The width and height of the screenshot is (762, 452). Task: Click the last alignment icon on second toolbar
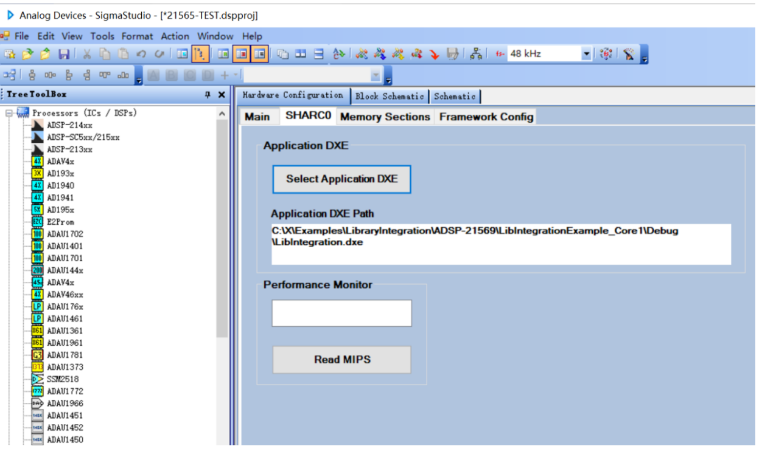(123, 75)
